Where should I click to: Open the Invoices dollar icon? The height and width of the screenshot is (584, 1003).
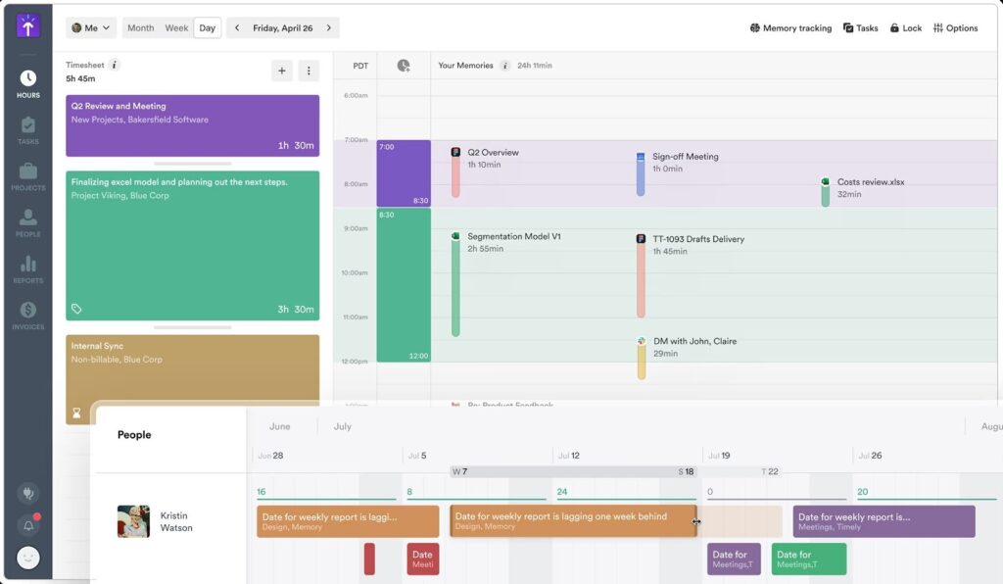pyautogui.click(x=27, y=315)
